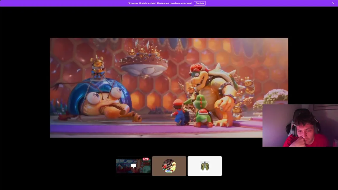The image size is (338, 190).
Task: Click the red LIVE badge
Action: pos(145,159)
